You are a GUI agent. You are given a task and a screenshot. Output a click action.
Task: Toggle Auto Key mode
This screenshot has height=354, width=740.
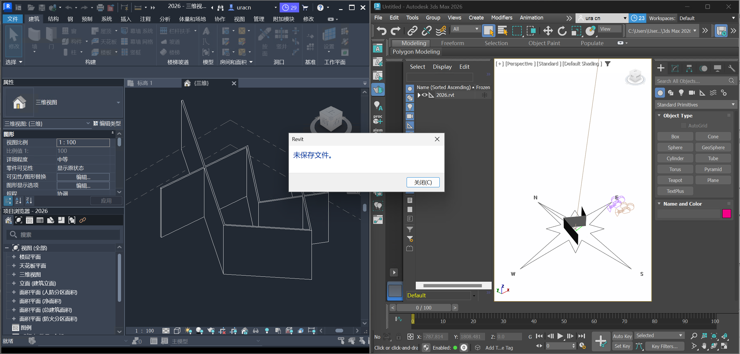(622, 336)
